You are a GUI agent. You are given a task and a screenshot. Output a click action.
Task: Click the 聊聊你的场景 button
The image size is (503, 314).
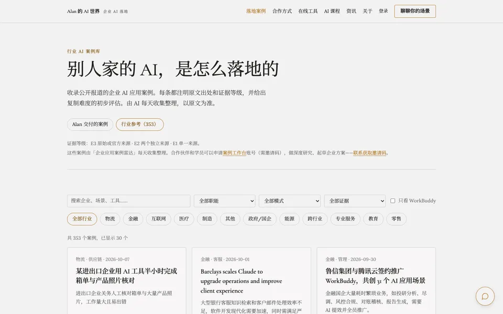[x=415, y=11]
